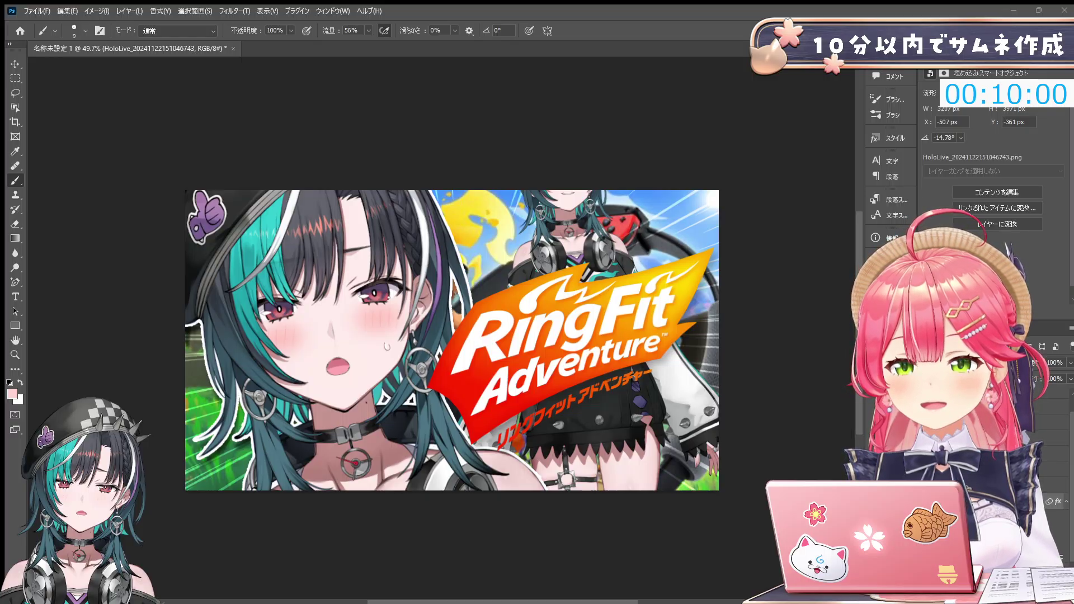Open the レイヤー(L) menu
Screen dimensions: 1074x604
click(x=129, y=11)
